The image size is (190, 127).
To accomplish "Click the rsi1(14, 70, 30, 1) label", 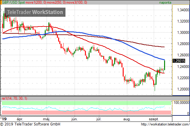I will 15,98.
